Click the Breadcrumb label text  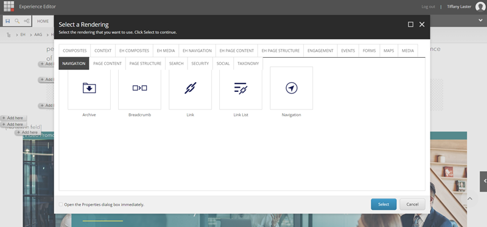(x=140, y=115)
